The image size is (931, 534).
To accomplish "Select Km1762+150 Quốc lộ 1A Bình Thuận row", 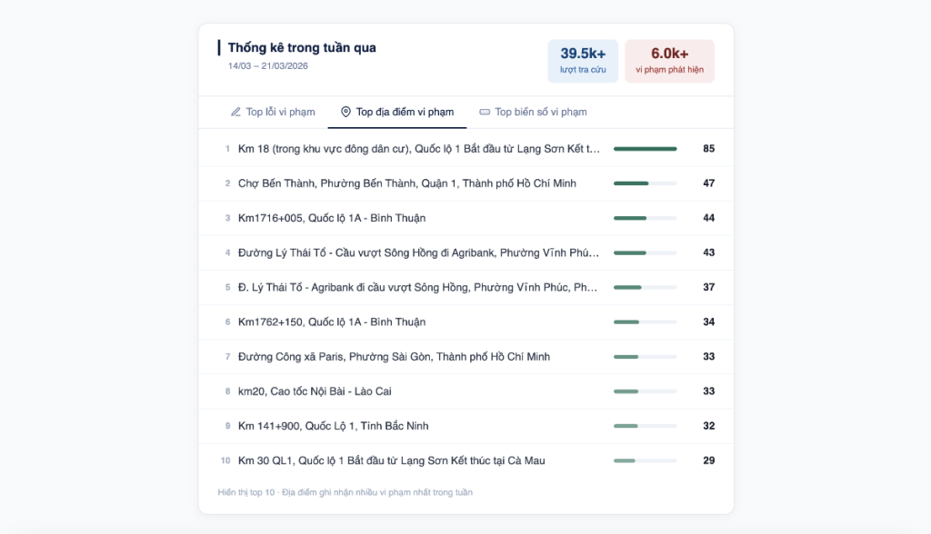I will (331, 322).
